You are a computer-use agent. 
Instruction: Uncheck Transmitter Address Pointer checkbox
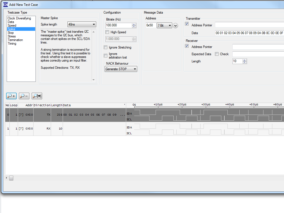[x=187, y=24]
